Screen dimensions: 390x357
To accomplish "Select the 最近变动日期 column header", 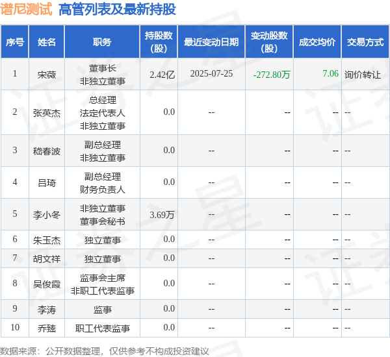I will tap(211, 42).
